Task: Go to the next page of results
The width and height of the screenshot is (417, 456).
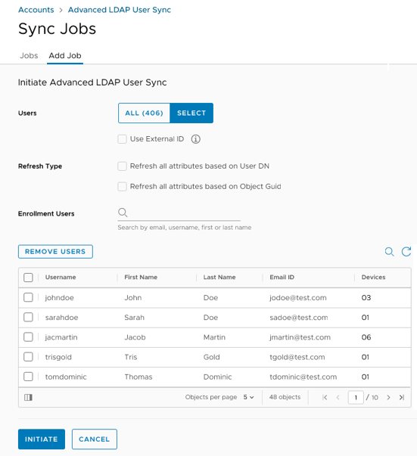Action: coord(388,397)
